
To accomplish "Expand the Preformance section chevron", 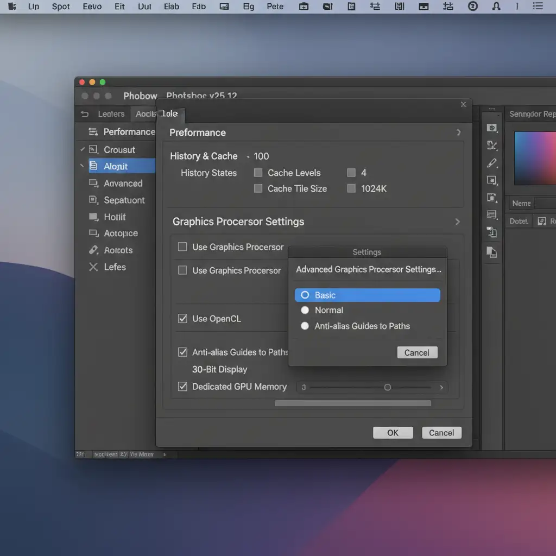I will point(458,132).
